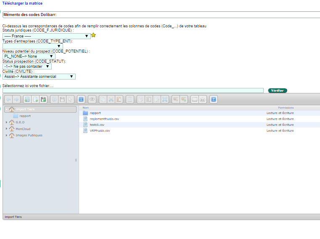The width and height of the screenshot is (320, 239).
Task: Click the Extract archive toolbar icon
Action: click(x=176, y=99)
